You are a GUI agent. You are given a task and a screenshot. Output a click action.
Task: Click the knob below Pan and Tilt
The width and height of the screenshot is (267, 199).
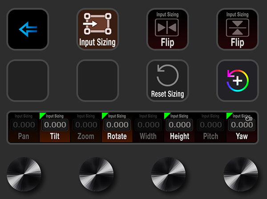[24, 175]
